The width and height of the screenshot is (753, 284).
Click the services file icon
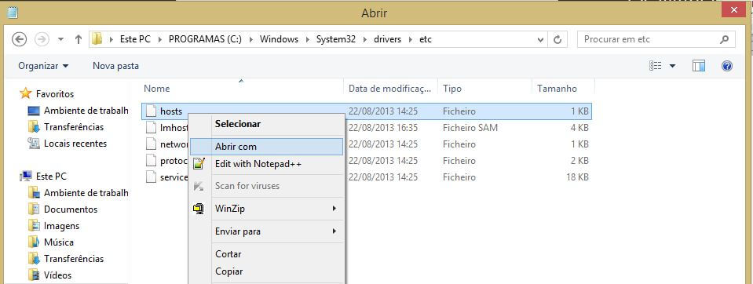152,177
